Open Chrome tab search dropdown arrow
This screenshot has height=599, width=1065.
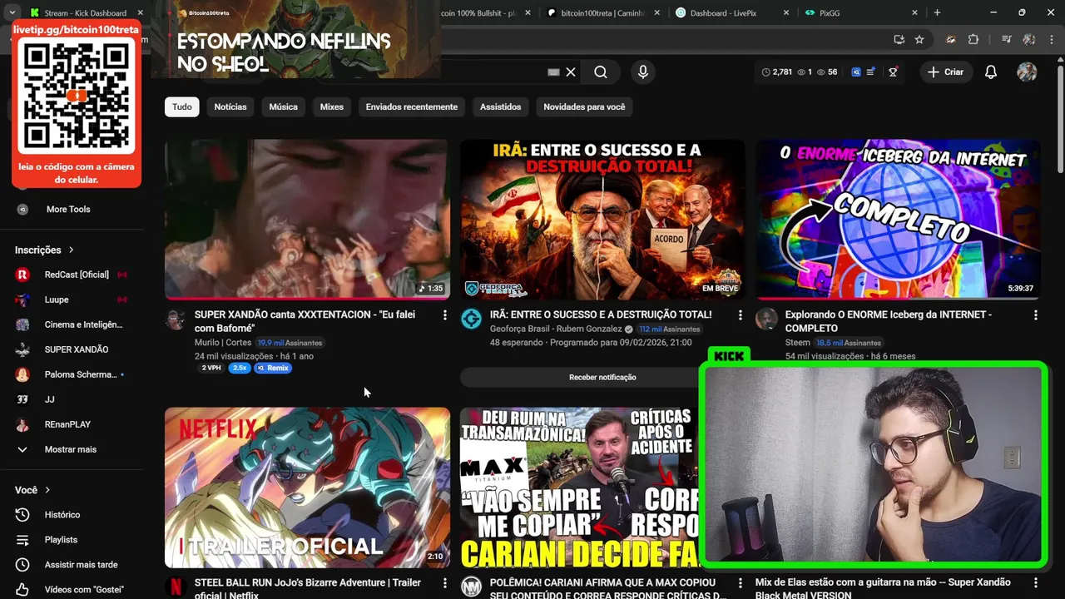(x=12, y=12)
